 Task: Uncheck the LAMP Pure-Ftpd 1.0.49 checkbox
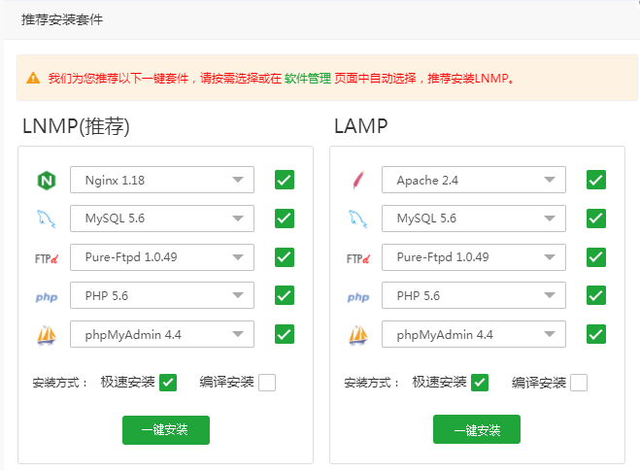tap(596, 257)
